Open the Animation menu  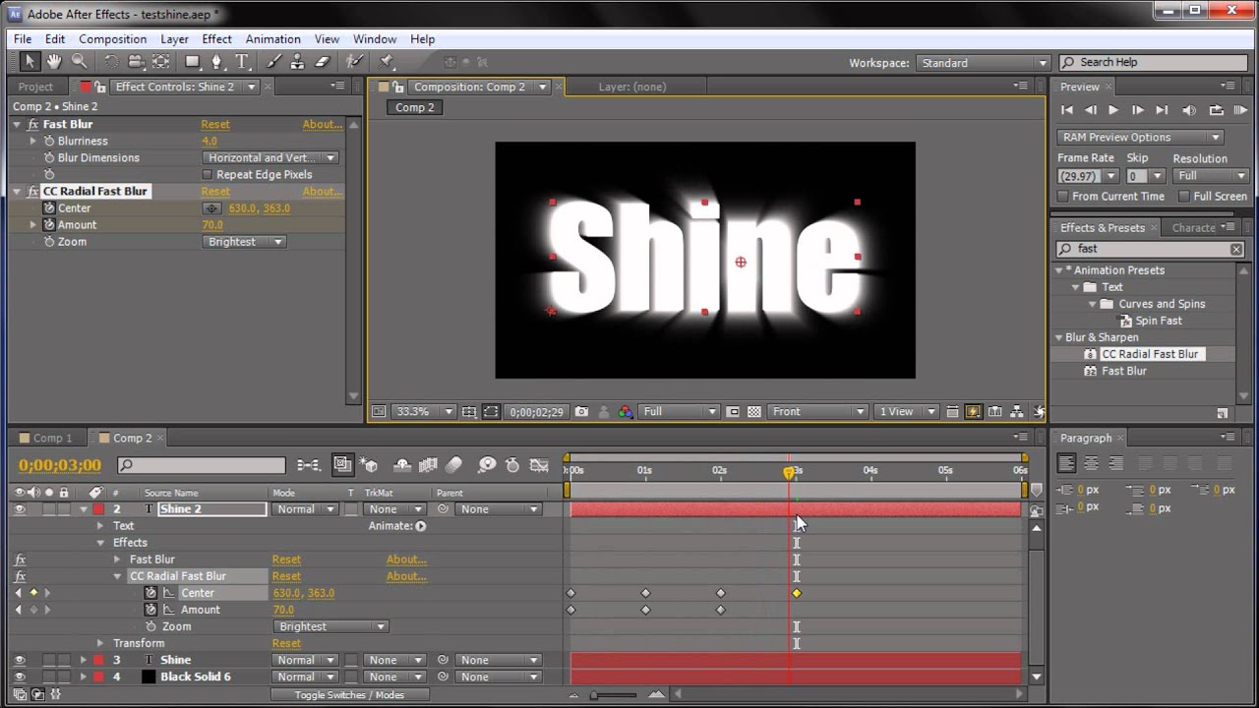[272, 39]
